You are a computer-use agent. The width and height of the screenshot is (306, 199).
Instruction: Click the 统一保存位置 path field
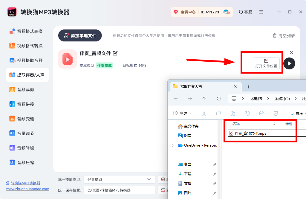[x=119, y=190]
